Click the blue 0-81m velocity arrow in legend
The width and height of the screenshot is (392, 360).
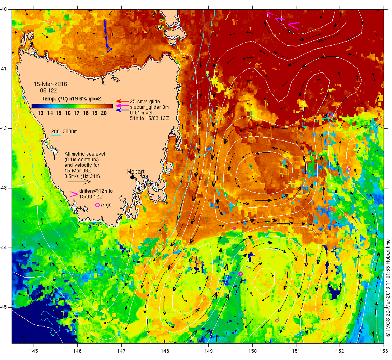(122, 110)
